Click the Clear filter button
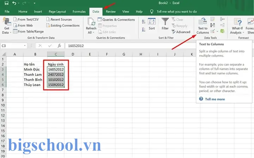Image resolution: width=254 pixels, height=158 pixels. (x=177, y=20)
